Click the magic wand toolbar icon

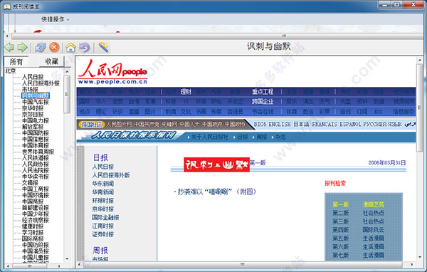103,48
